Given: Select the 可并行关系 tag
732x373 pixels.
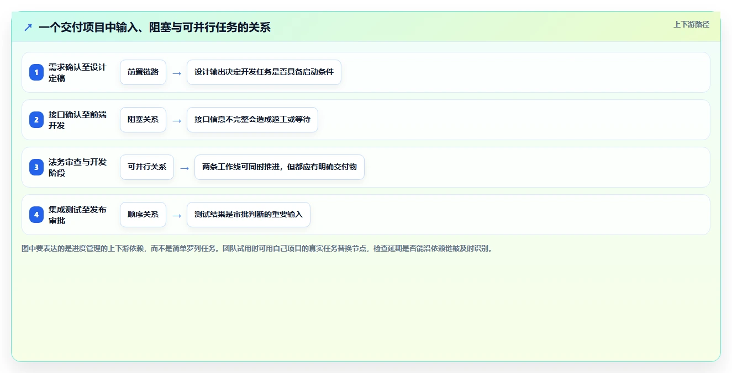Looking at the screenshot, I should [147, 167].
